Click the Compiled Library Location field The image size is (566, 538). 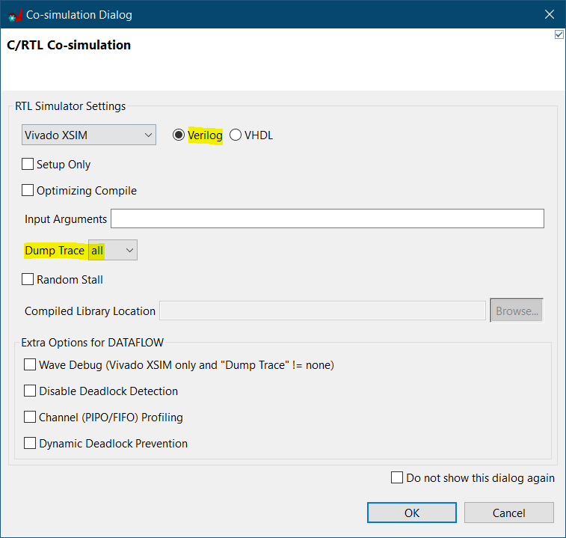[322, 311]
